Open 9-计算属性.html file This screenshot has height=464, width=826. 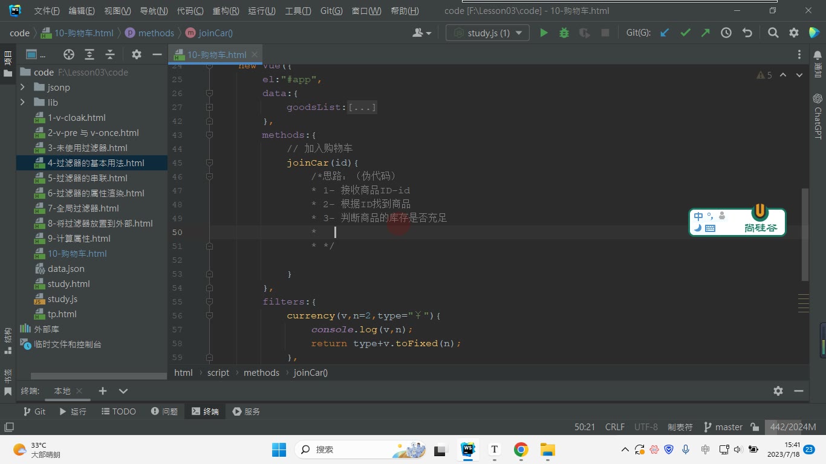click(79, 239)
